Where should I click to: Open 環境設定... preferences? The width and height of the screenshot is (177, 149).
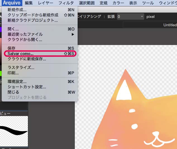(40, 82)
